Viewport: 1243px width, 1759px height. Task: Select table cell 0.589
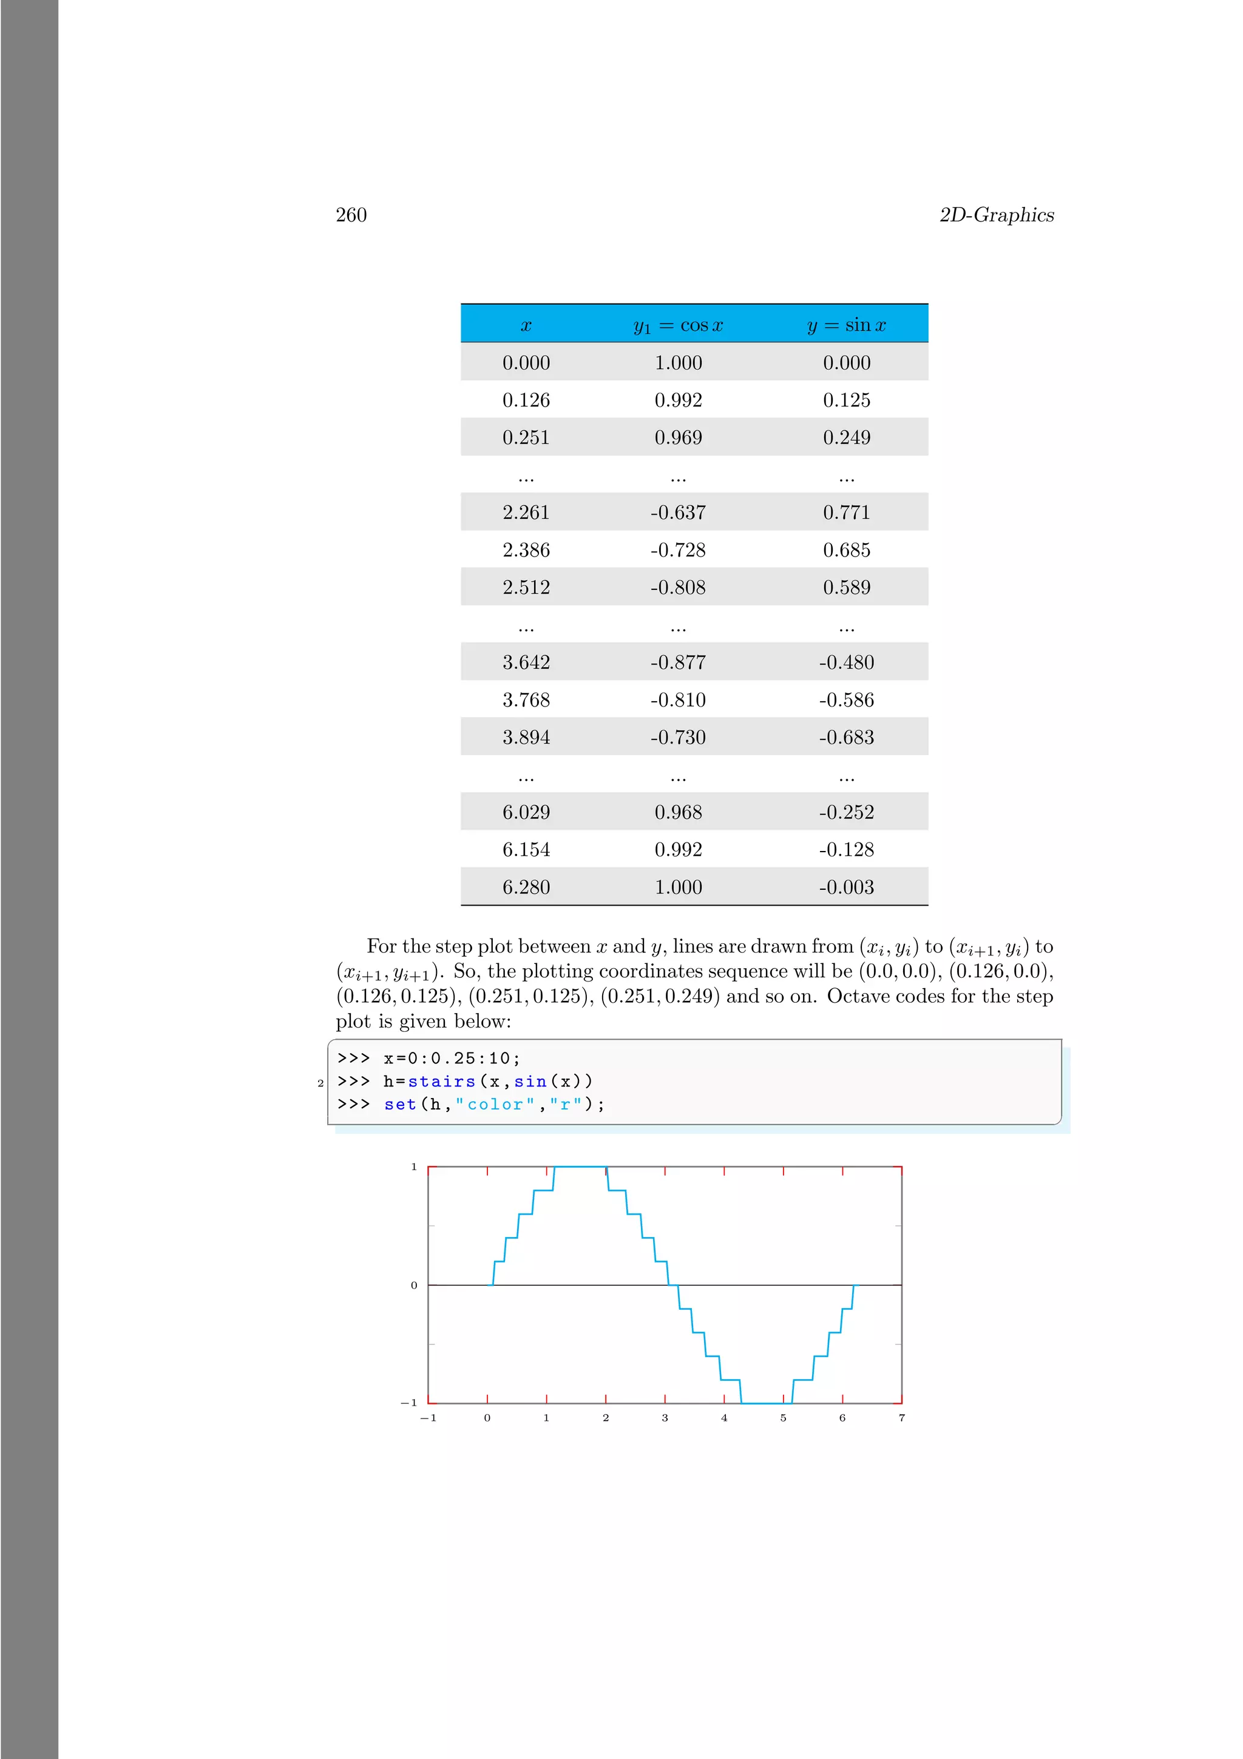846,588
